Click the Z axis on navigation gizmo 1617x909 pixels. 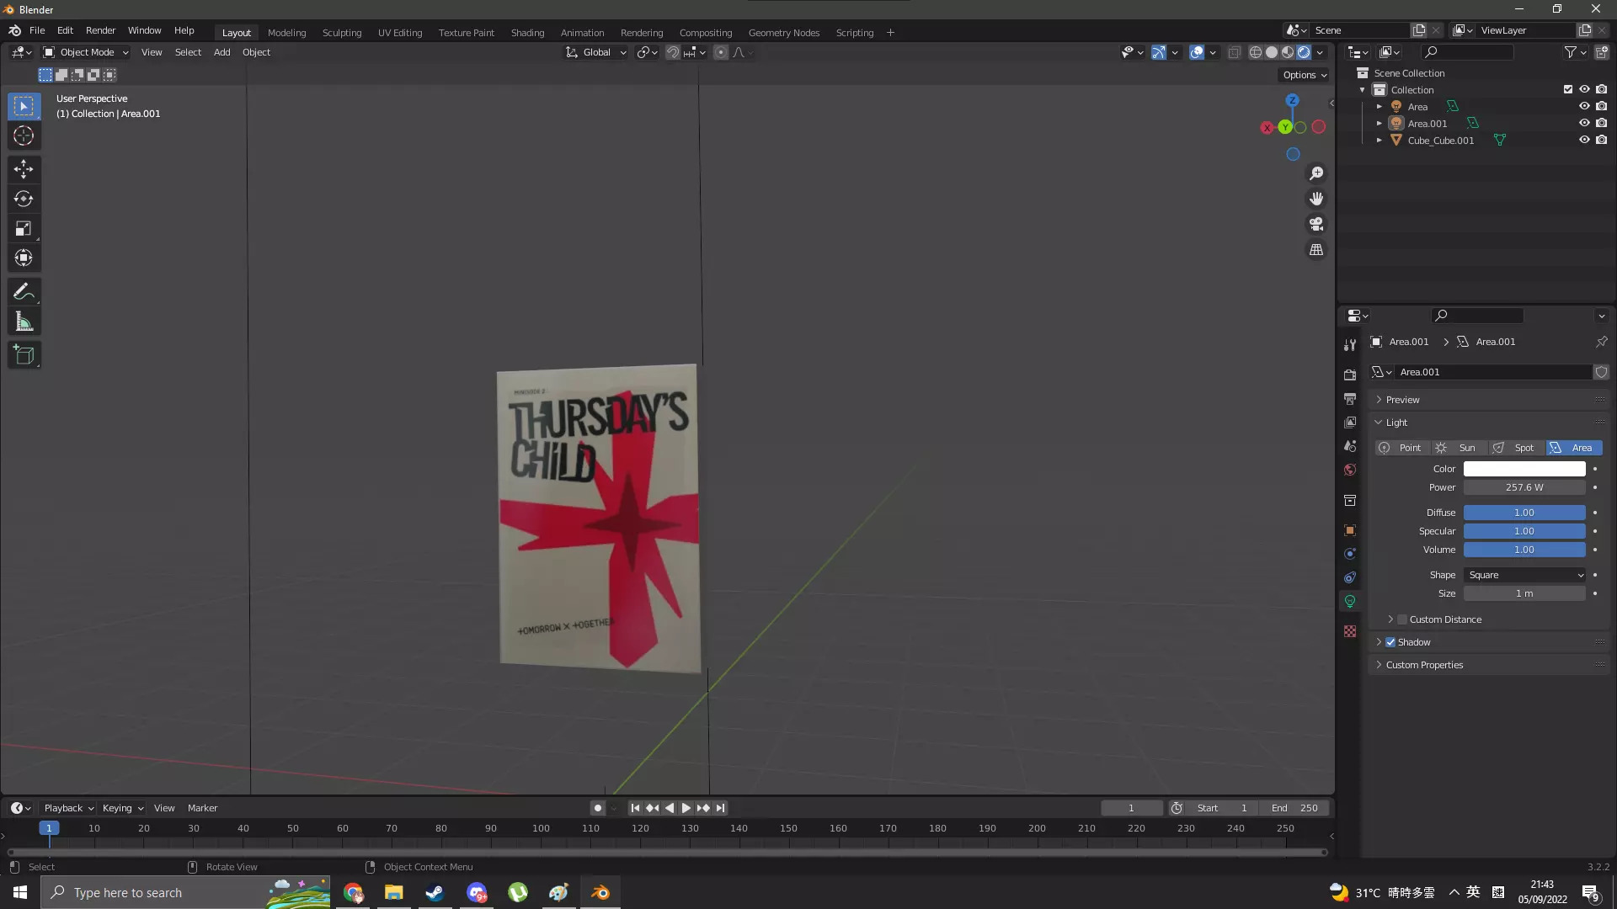[x=1292, y=100]
